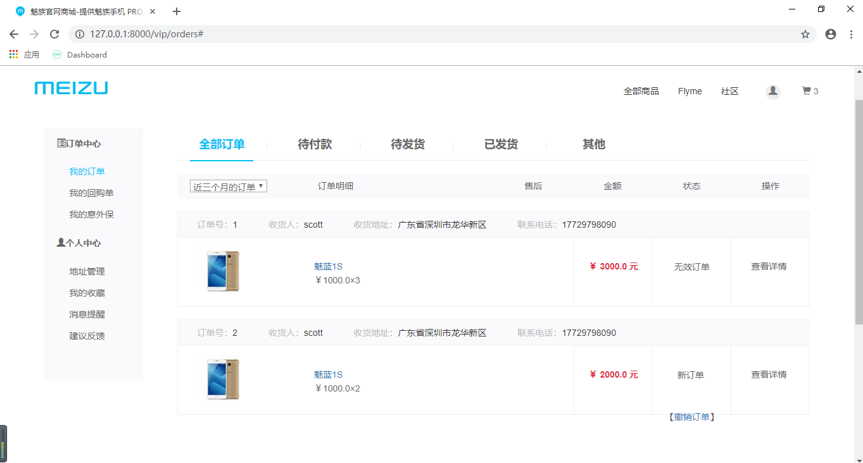This screenshot has height=463, width=863.
Task: Select 我的回购单 in sidebar
Action: coord(91,193)
